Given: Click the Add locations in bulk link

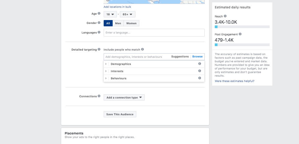Looking at the screenshot, I should (x=117, y=7).
